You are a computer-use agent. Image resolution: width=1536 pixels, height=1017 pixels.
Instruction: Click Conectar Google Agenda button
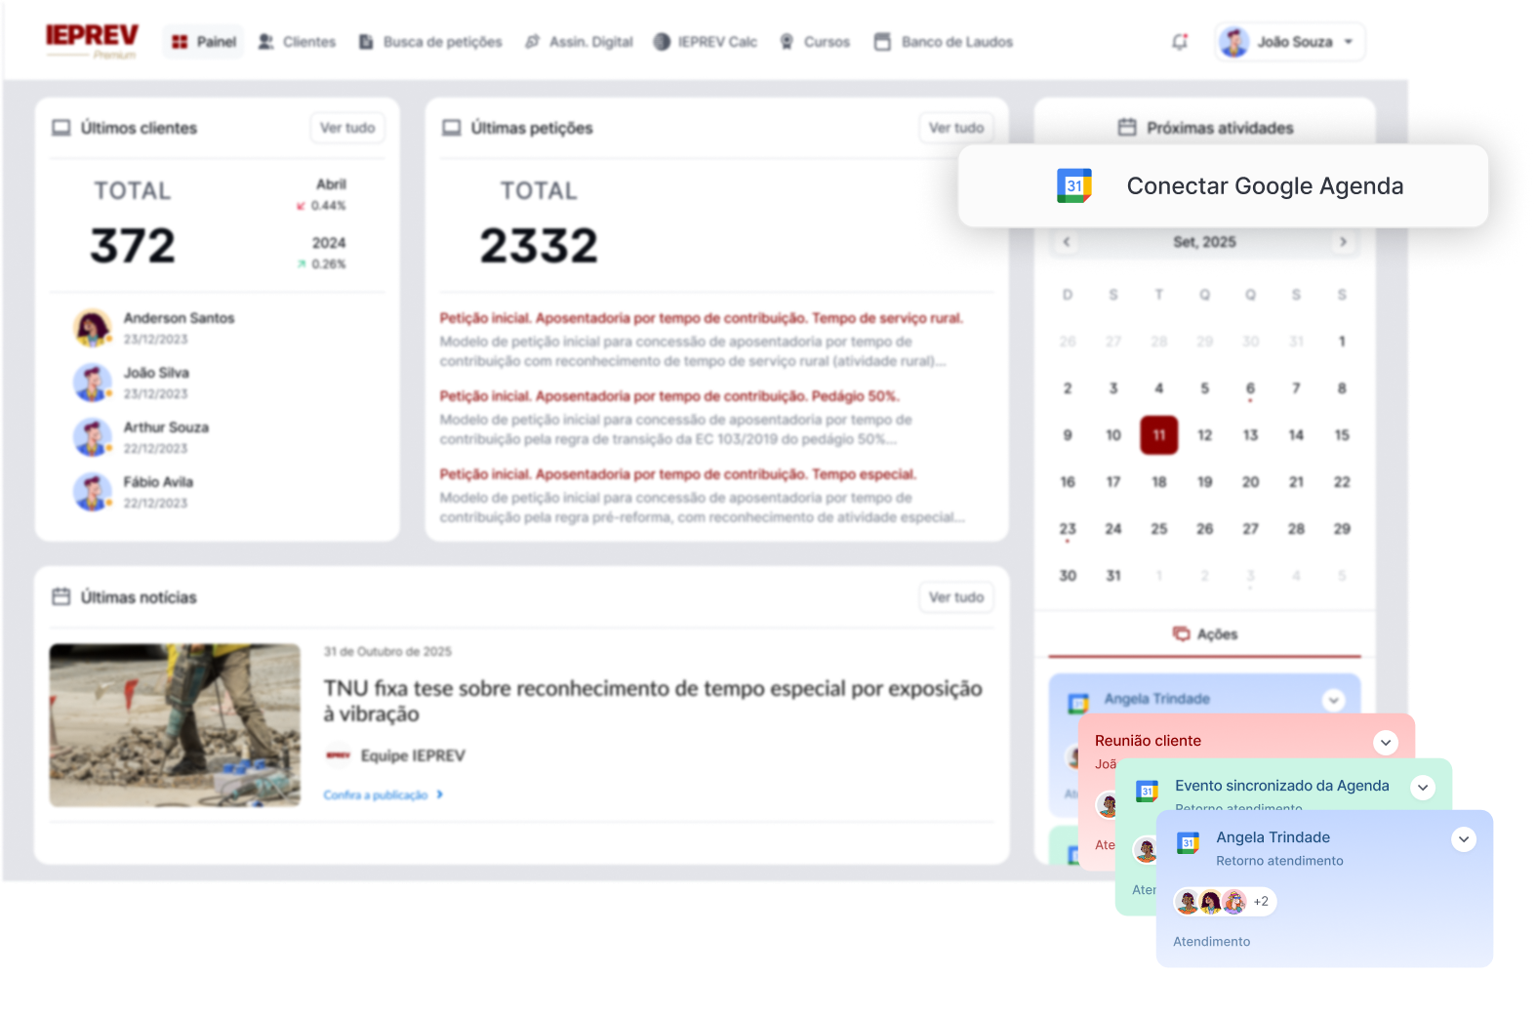[x=1223, y=186]
